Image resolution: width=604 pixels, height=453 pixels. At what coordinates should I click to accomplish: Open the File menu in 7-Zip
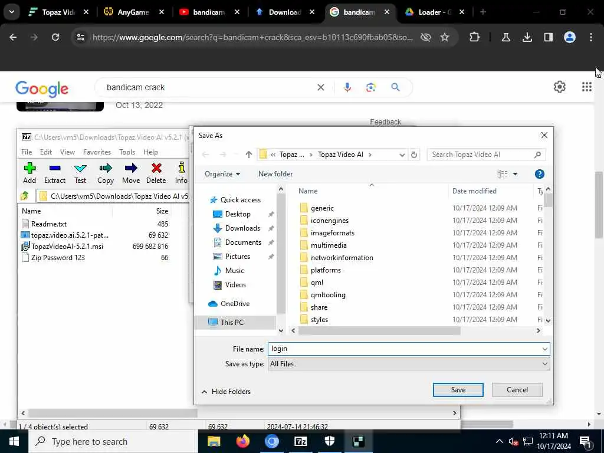coord(27,152)
